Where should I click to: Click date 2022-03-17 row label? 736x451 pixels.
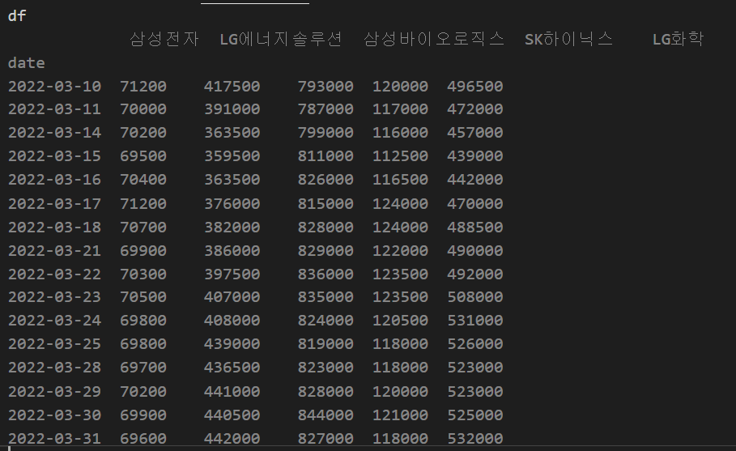point(54,204)
